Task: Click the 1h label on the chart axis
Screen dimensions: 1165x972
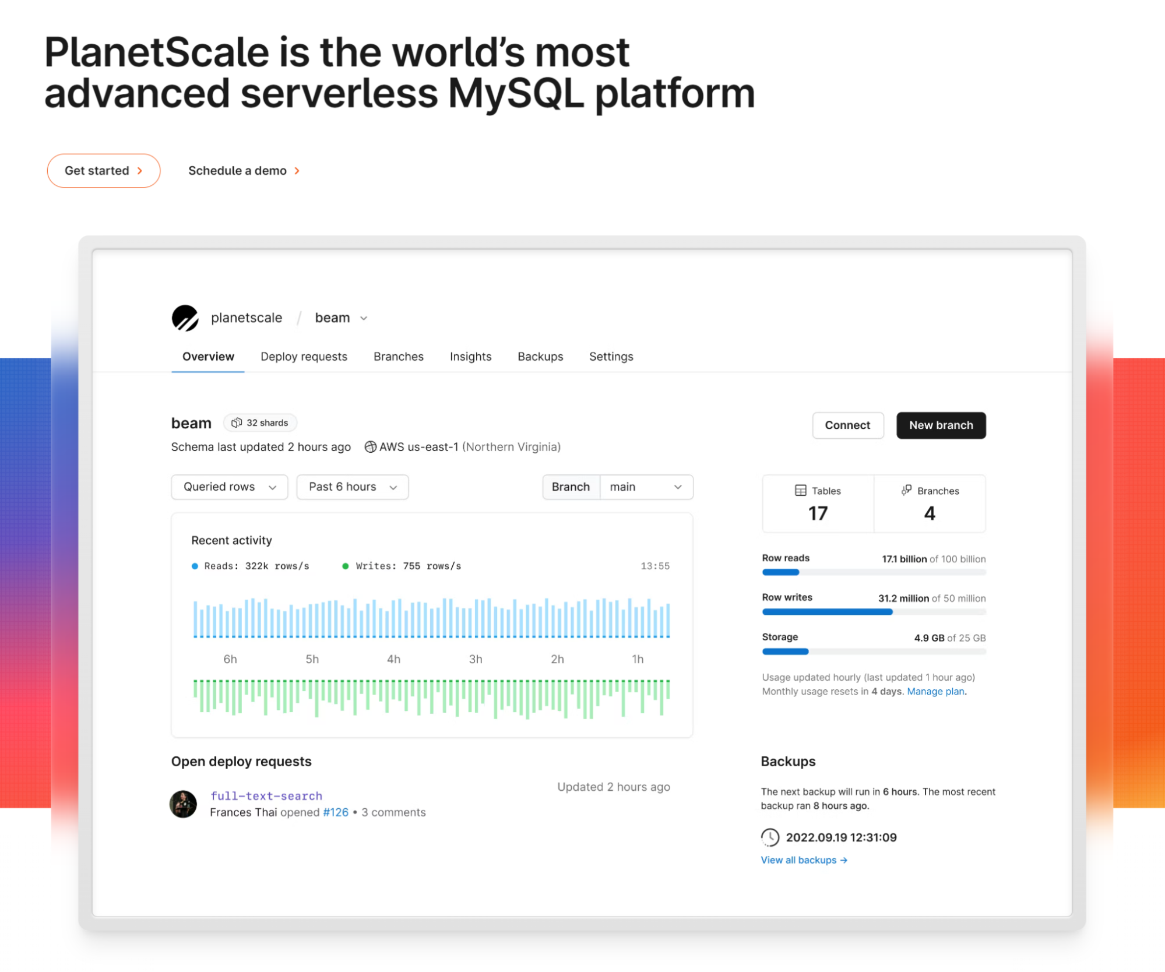Action: click(638, 659)
